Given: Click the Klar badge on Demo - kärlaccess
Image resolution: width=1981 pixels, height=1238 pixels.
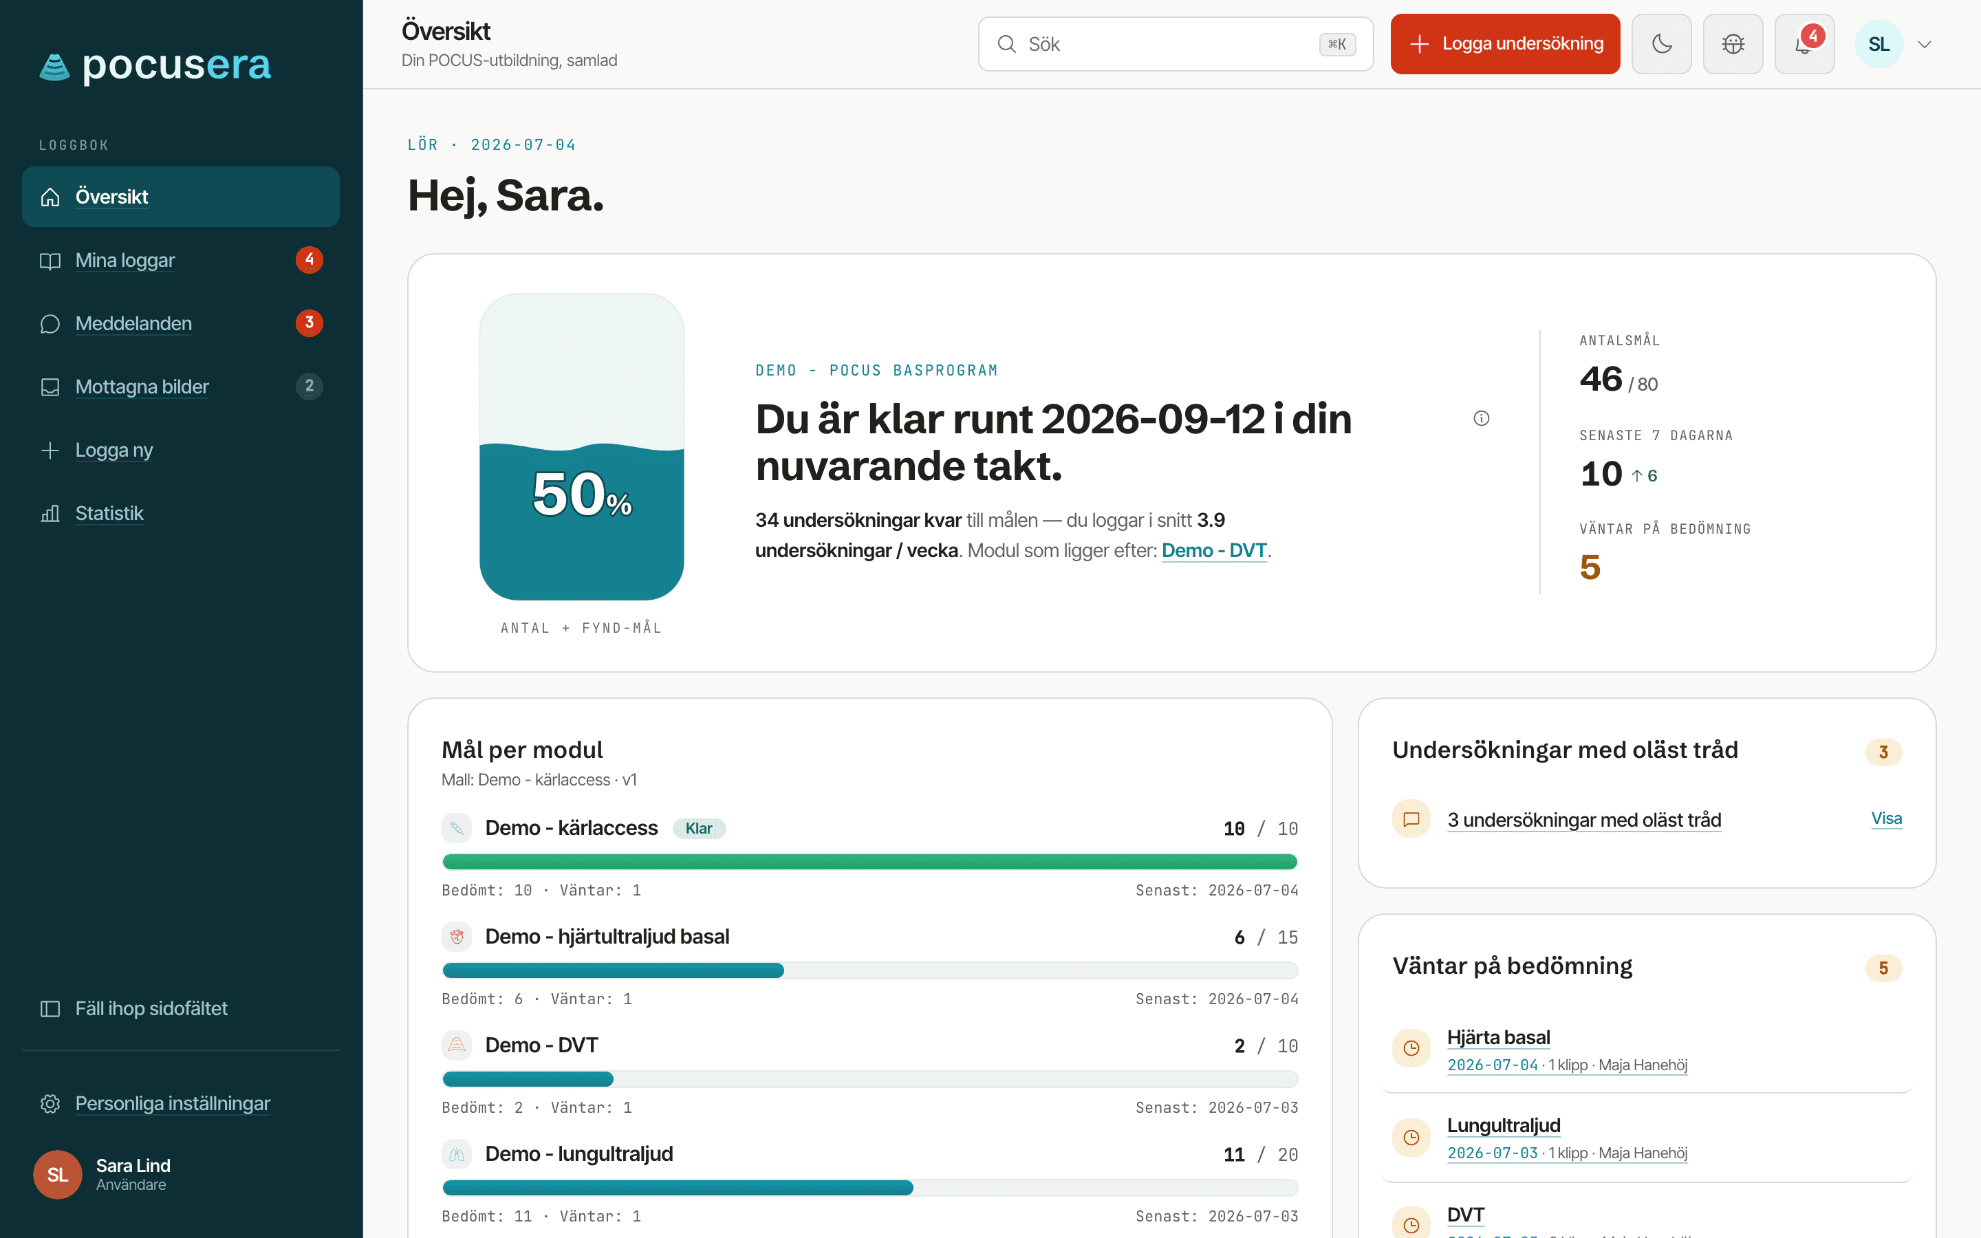Looking at the screenshot, I should tap(699, 829).
